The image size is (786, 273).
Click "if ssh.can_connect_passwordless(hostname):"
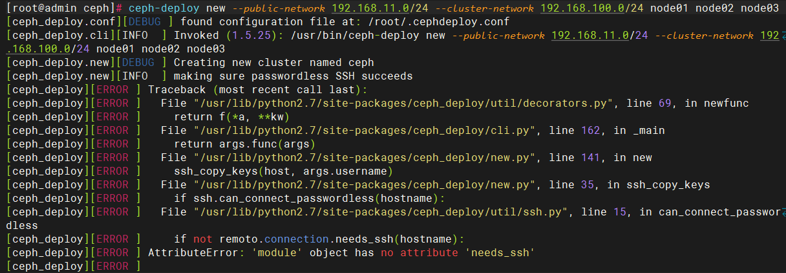(x=309, y=199)
